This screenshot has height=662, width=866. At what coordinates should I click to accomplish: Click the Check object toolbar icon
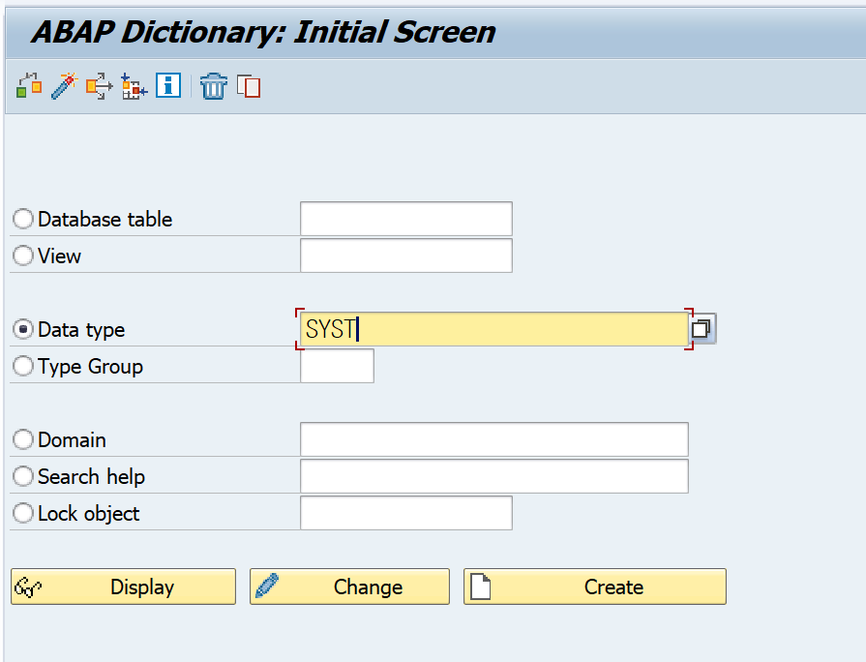29,85
